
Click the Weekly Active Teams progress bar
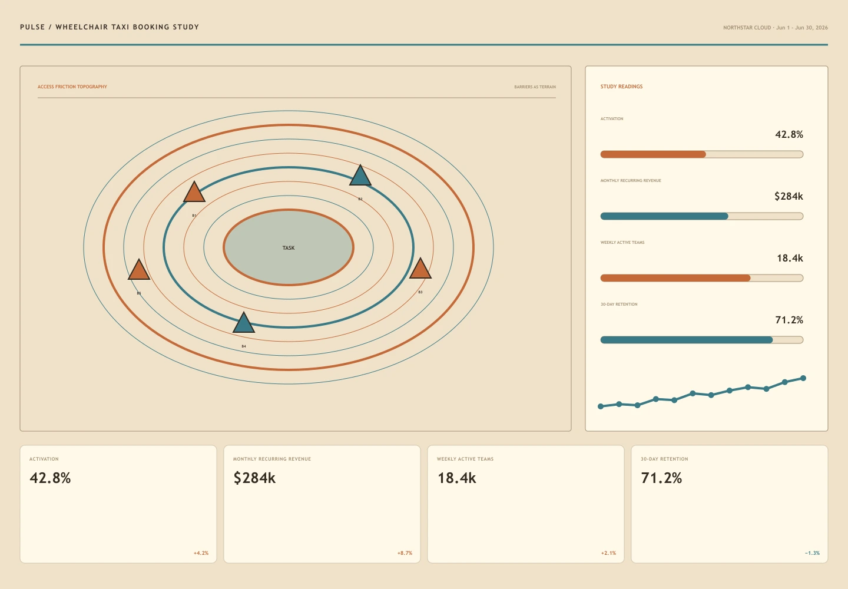702,278
